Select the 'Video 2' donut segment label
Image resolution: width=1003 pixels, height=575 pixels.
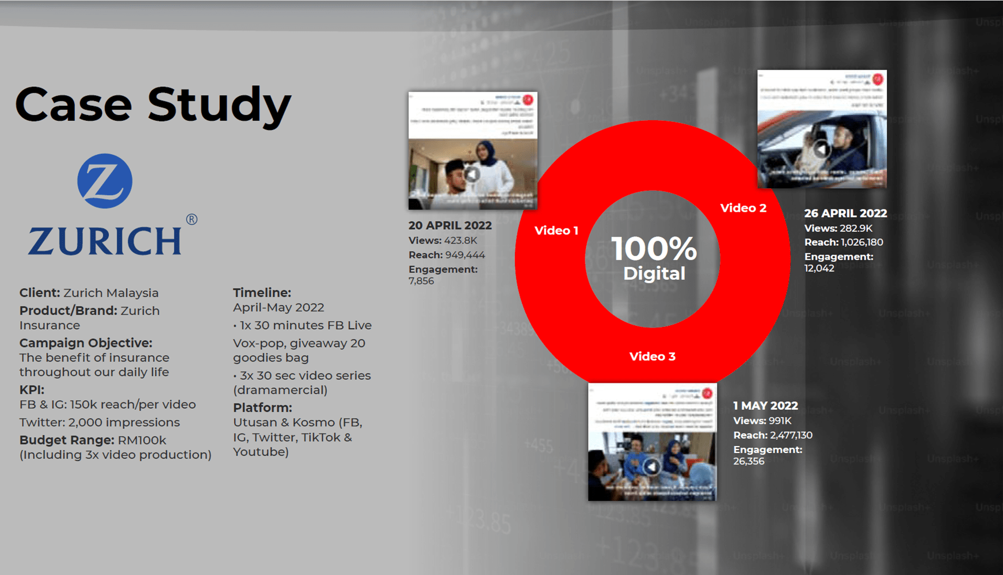point(743,208)
